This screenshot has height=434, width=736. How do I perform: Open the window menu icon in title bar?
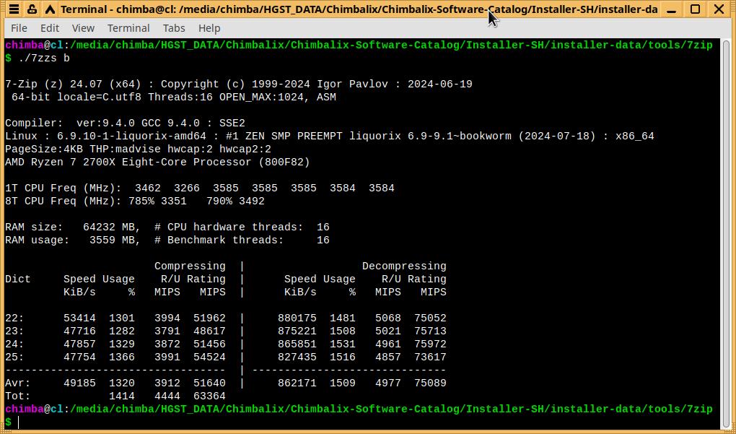(14, 9)
